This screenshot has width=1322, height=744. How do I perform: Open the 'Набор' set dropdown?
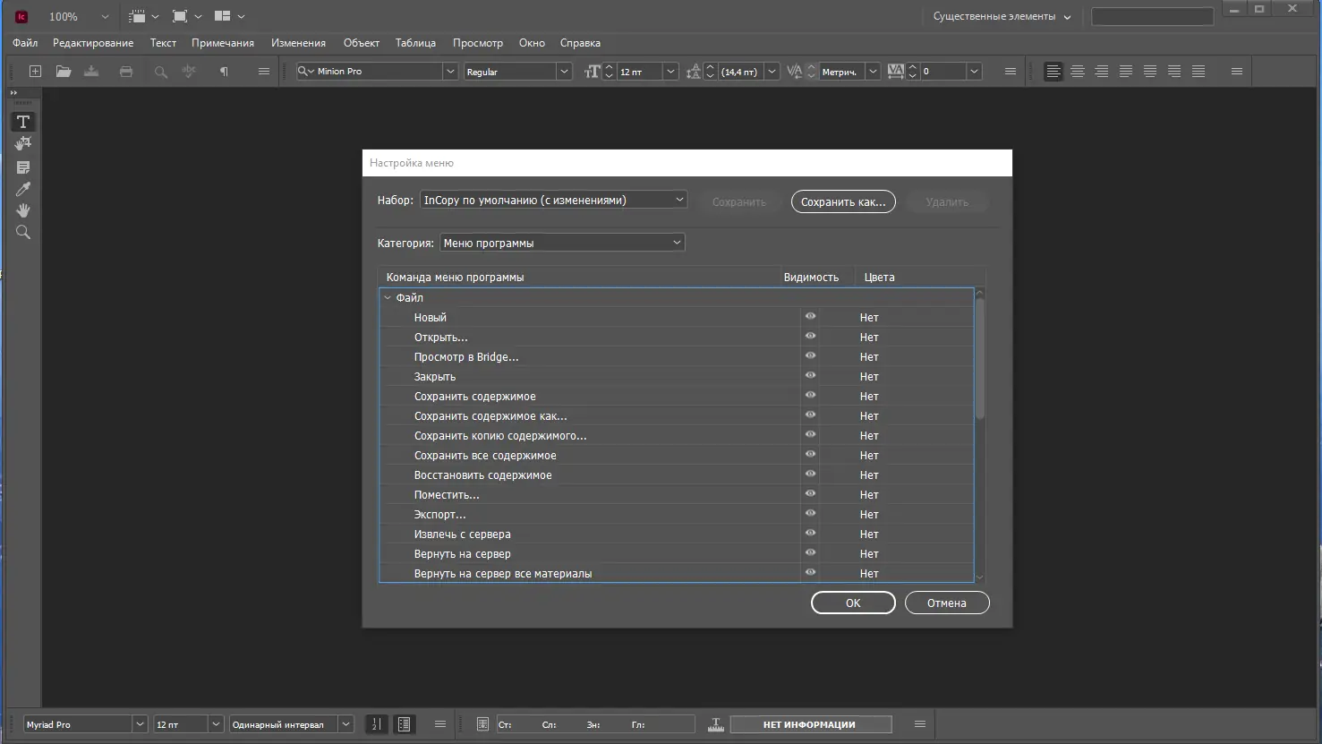click(553, 201)
